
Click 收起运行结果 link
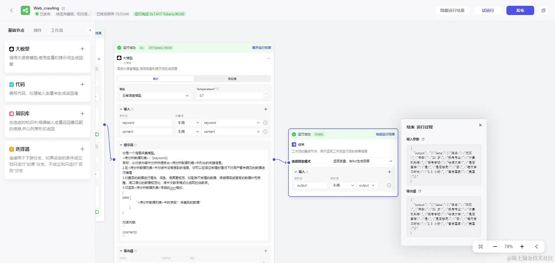[385, 134]
